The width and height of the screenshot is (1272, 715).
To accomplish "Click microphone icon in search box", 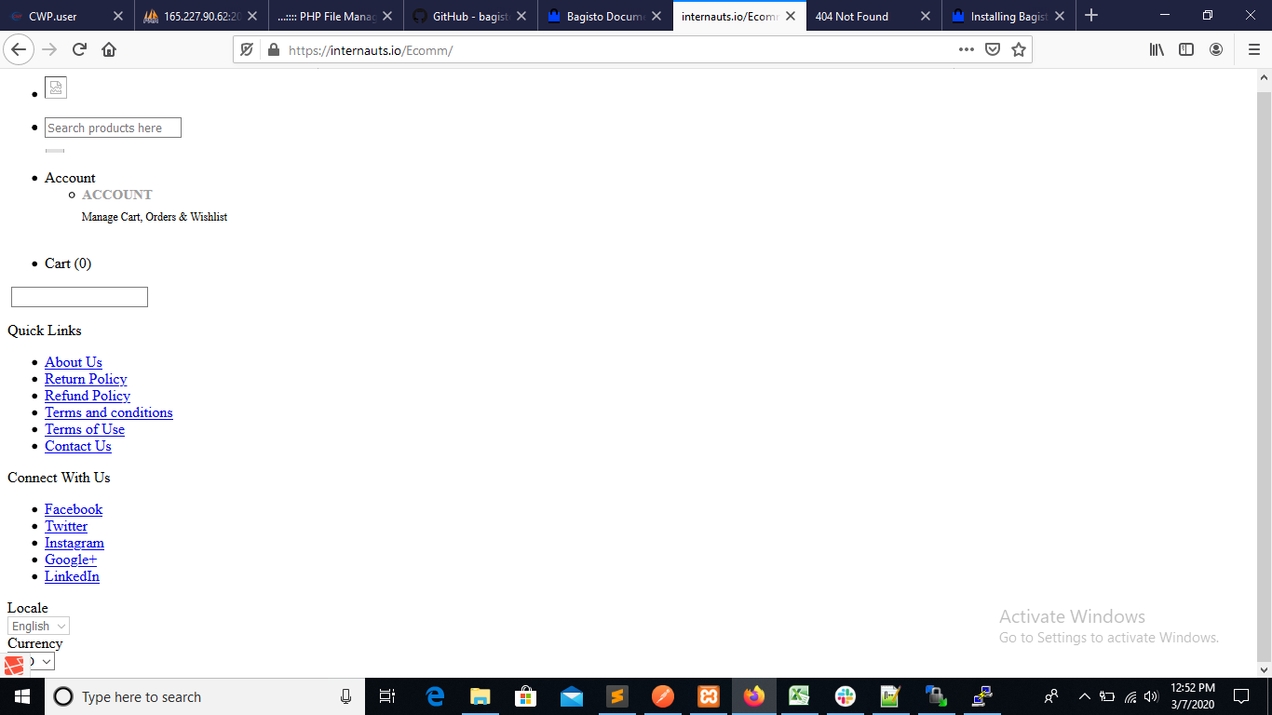I will click(346, 696).
